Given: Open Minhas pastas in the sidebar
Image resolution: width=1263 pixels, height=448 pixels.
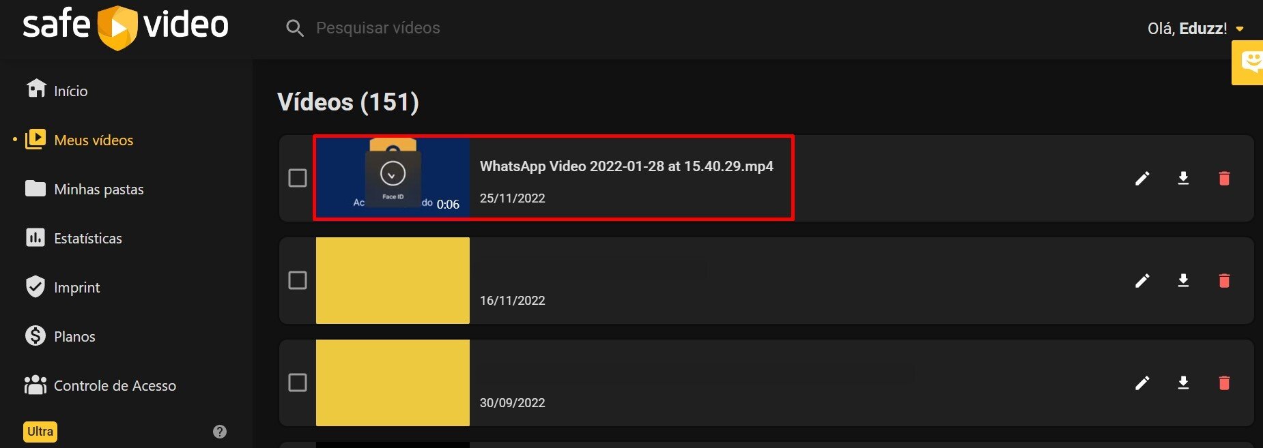Looking at the screenshot, I should point(98,190).
